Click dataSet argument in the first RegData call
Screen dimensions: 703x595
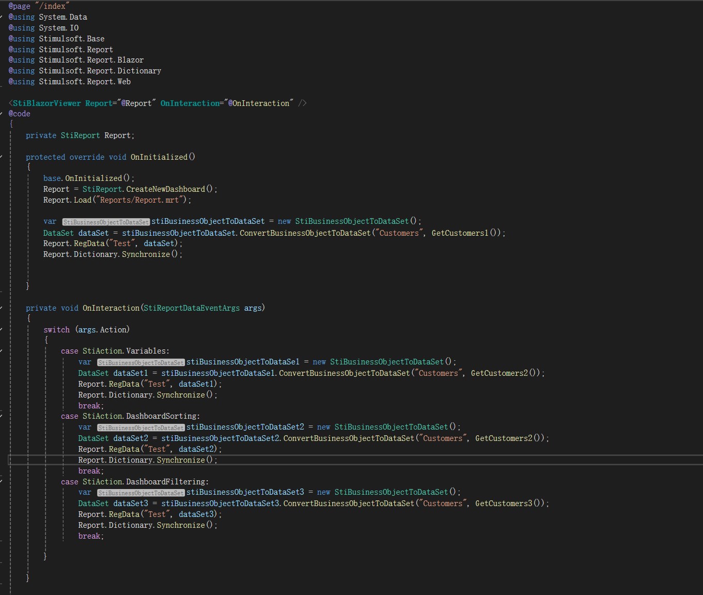click(159, 243)
